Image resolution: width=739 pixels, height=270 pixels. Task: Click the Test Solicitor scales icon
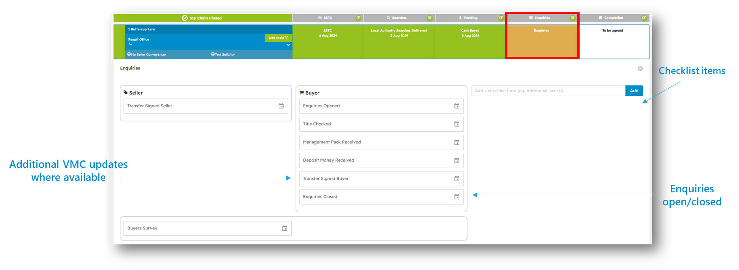(213, 54)
